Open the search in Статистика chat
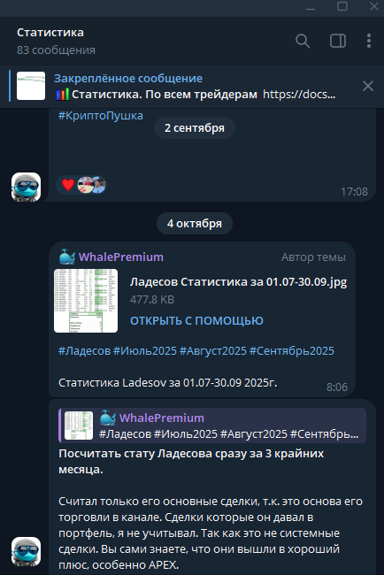Image resolution: width=384 pixels, height=575 pixels. [x=303, y=41]
